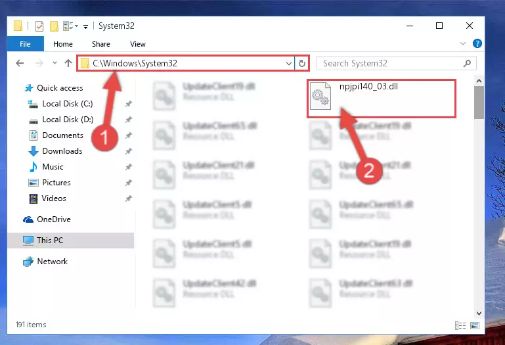Click scrollbar down arrow in file list
Viewport: 505px width, 345px height.
click(x=479, y=313)
